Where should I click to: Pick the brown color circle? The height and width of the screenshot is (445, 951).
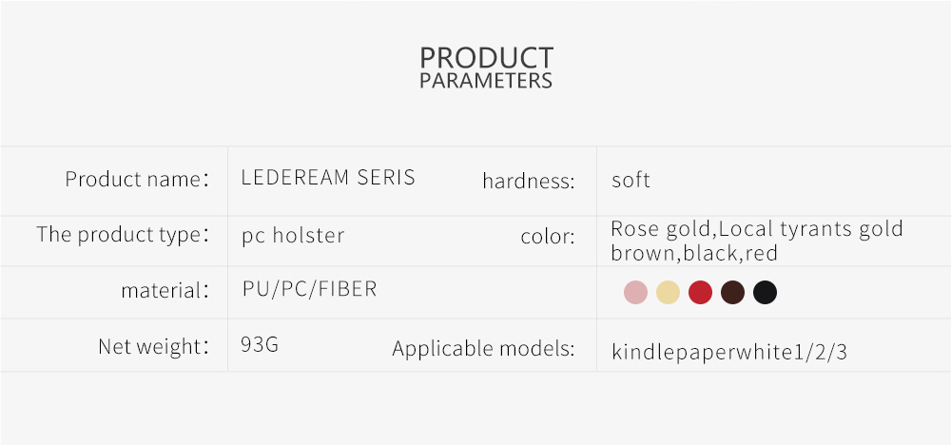coord(732,292)
